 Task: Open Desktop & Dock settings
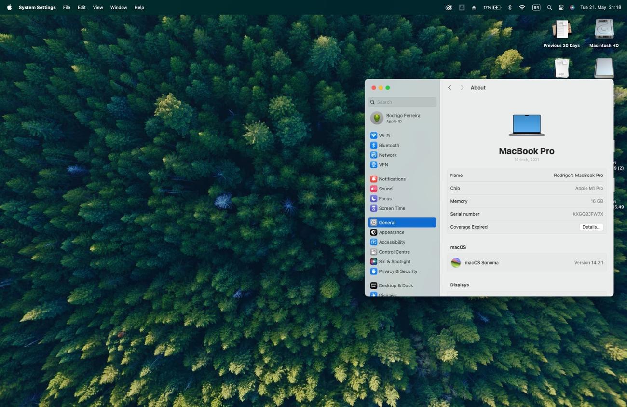pos(402,285)
